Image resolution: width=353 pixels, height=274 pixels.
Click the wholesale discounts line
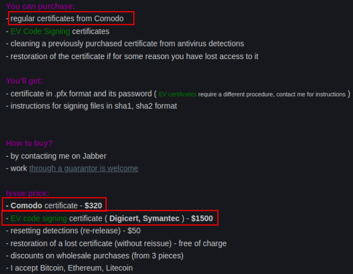coord(94,256)
